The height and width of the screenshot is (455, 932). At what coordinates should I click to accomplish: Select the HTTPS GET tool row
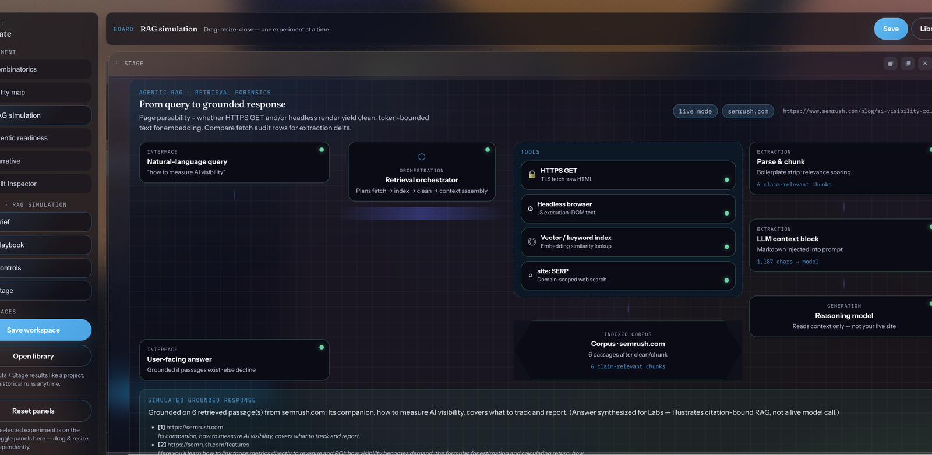coord(628,175)
